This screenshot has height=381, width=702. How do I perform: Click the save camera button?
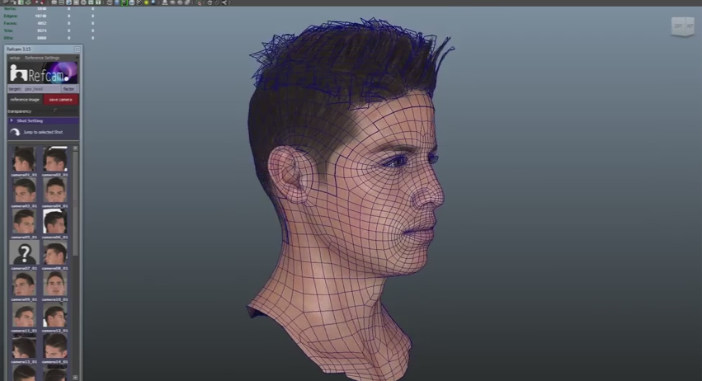61,100
